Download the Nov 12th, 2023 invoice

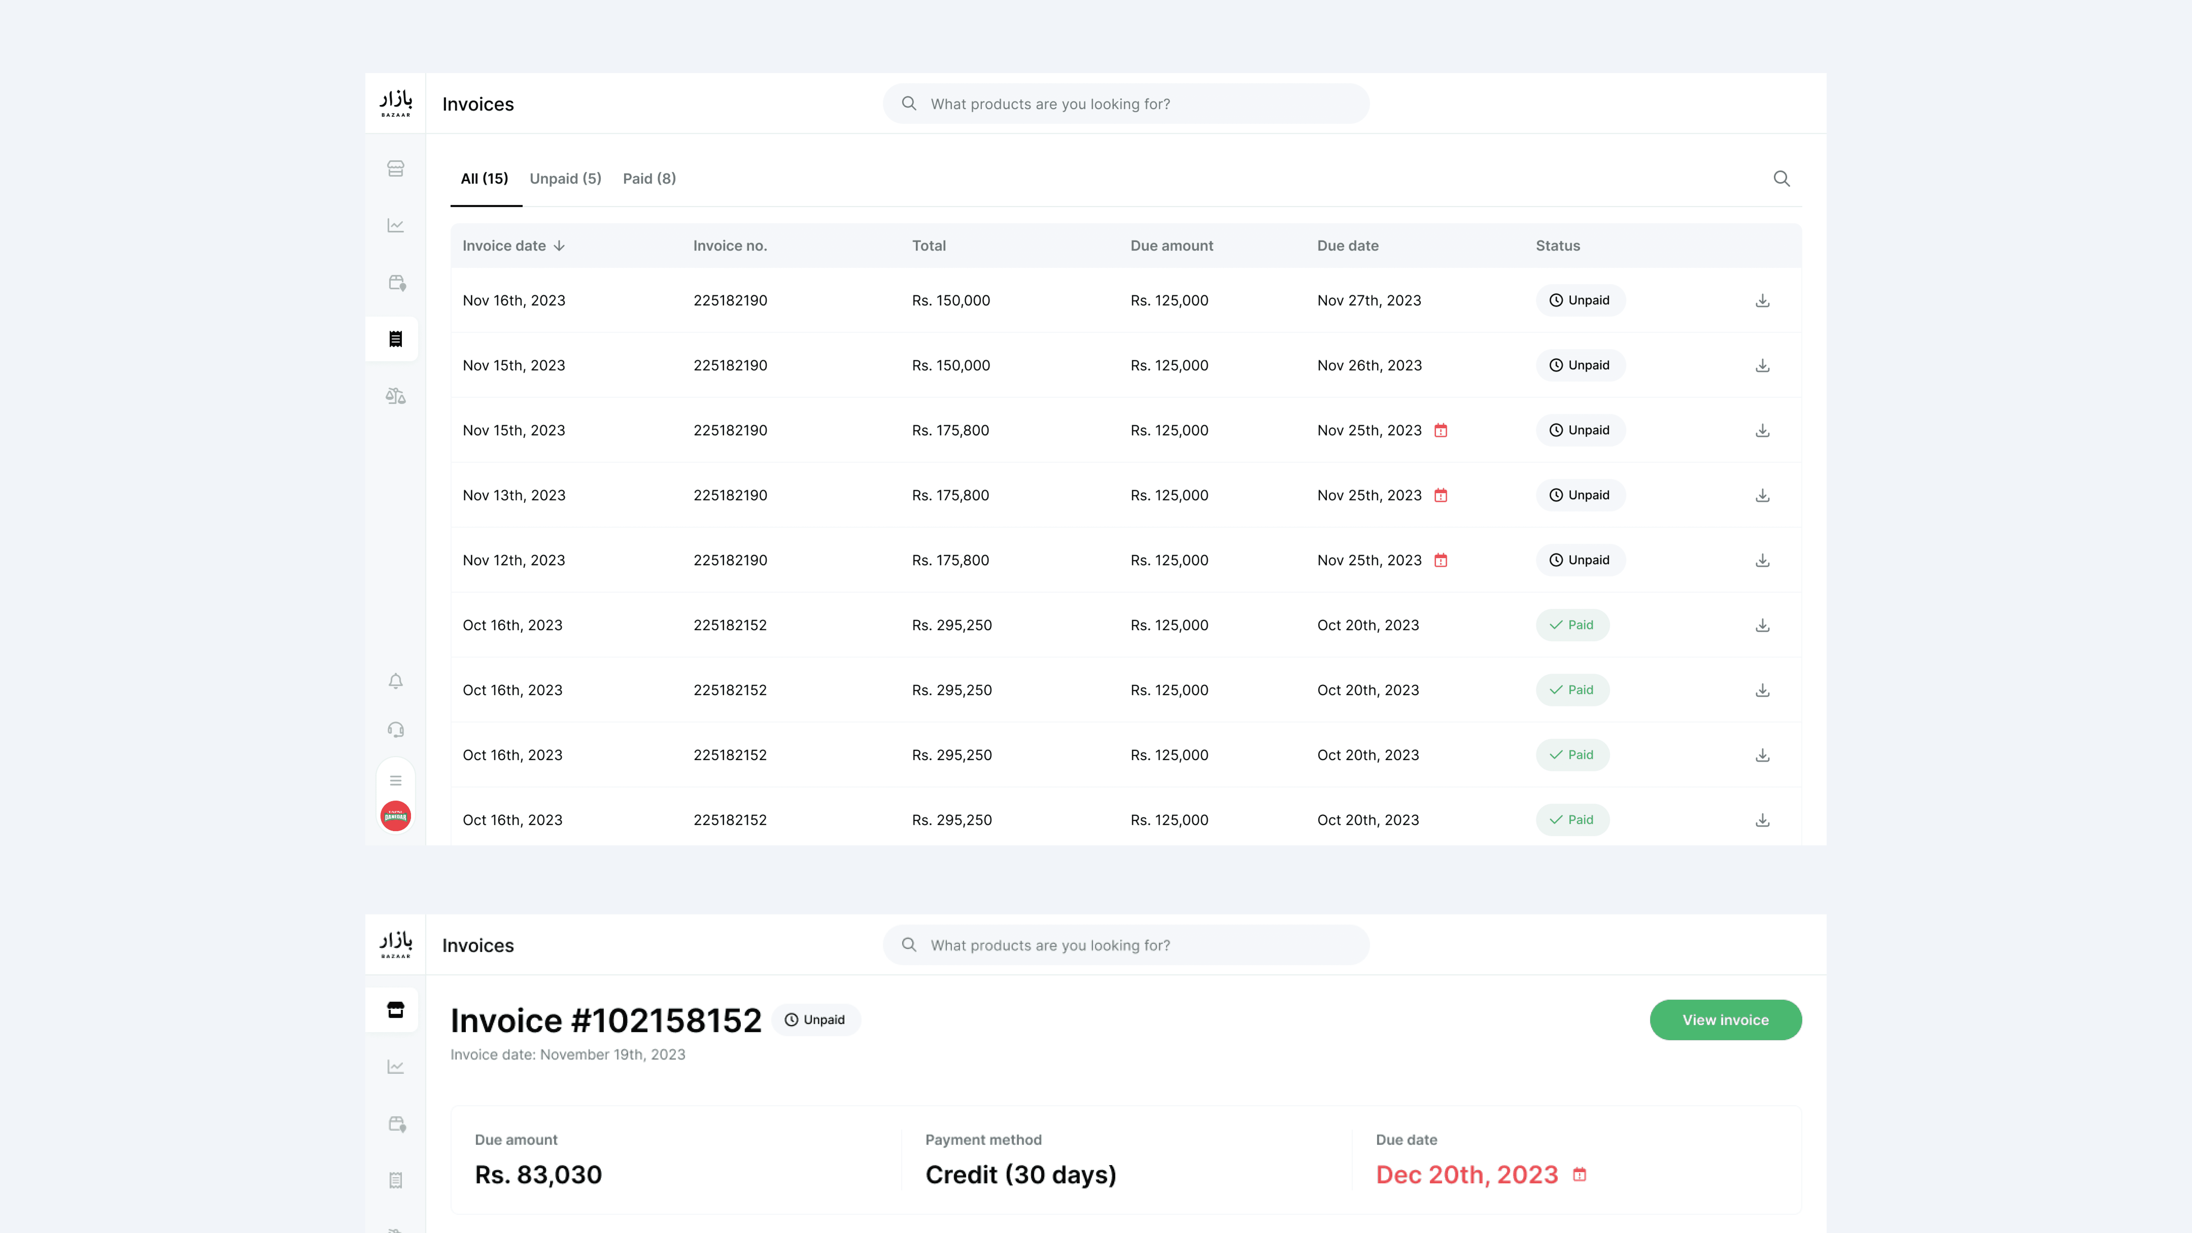pyautogui.click(x=1762, y=560)
